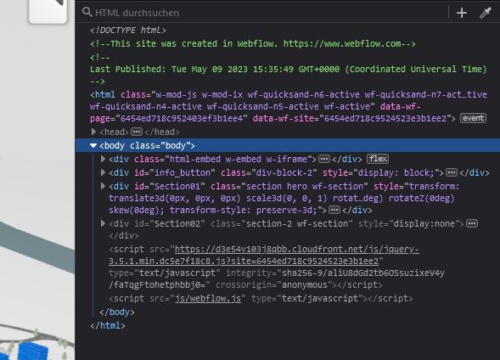Expand the html-embed w-embed div
The height and width of the screenshot is (360, 500).
click(x=103, y=159)
